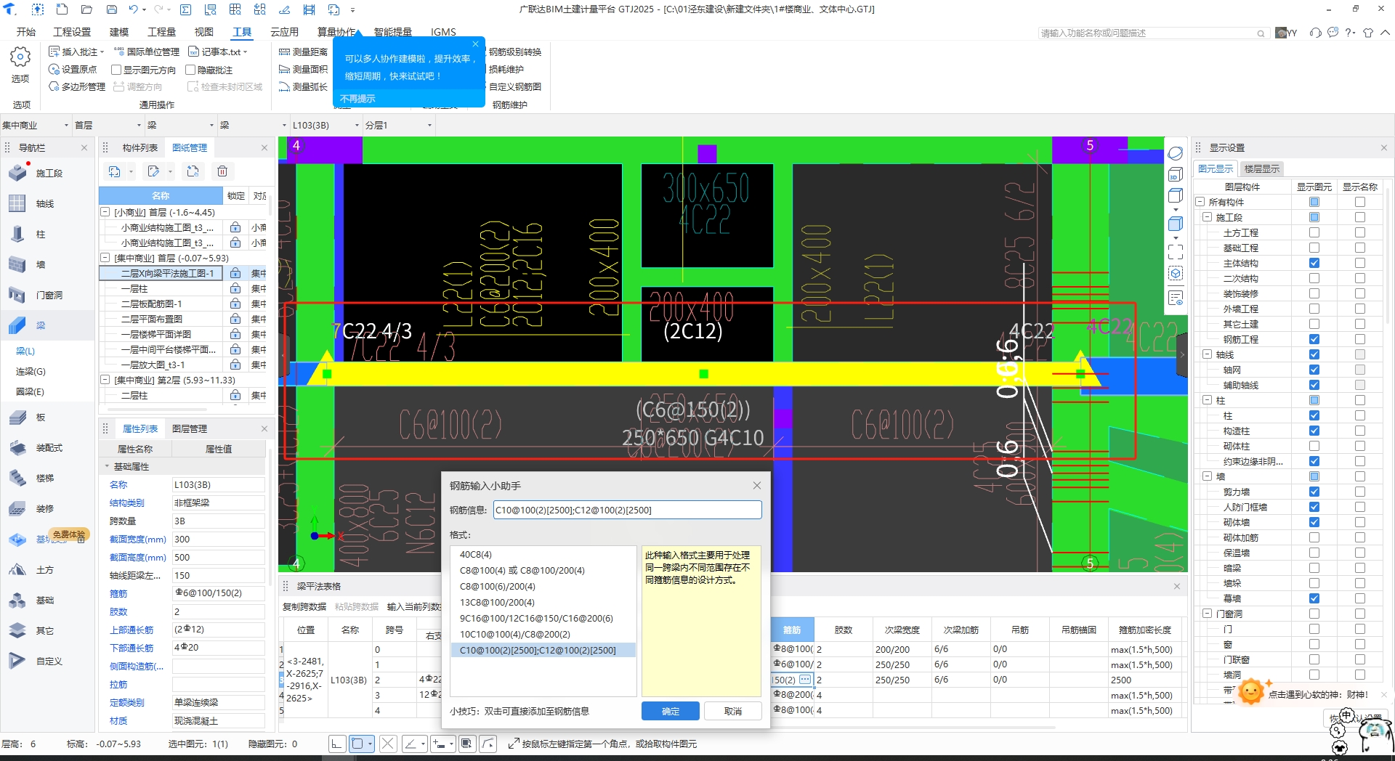Select 施工段 in the navigation bar
The height and width of the screenshot is (761, 1395).
coord(49,173)
